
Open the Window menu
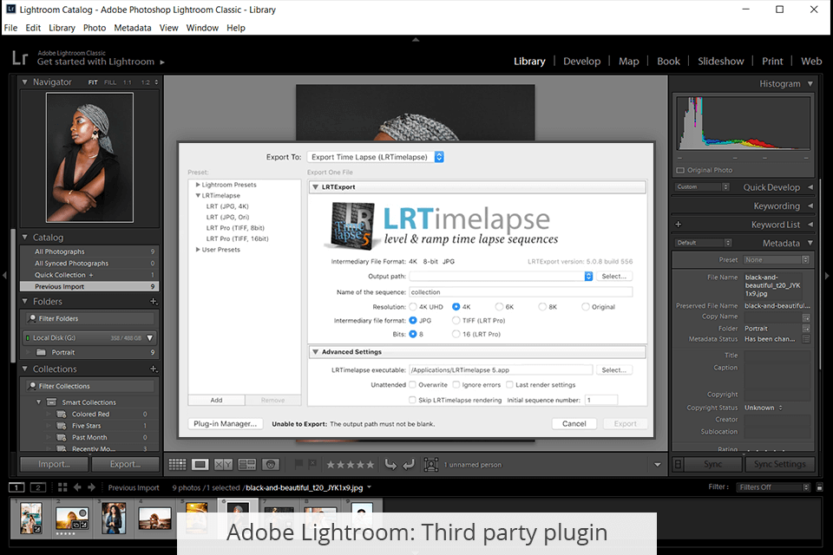click(x=202, y=28)
